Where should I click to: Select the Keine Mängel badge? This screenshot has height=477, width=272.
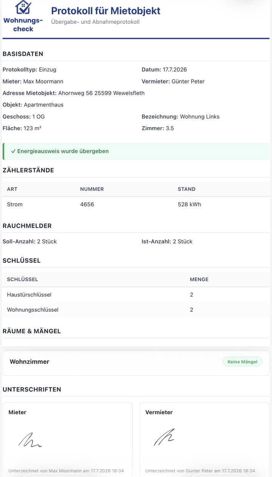(242, 362)
